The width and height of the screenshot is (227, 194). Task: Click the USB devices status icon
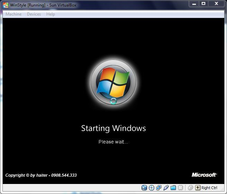pos(166,188)
